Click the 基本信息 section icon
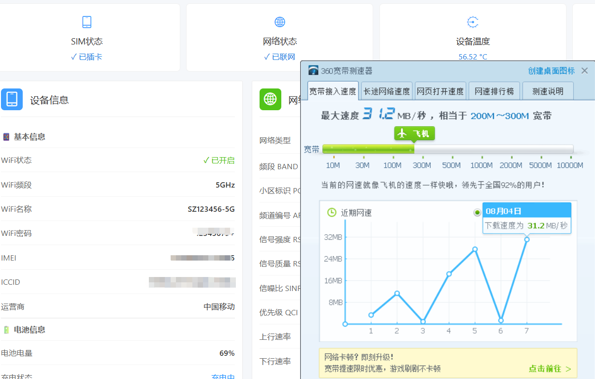This screenshot has height=379, width=595. (x=6, y=137)
